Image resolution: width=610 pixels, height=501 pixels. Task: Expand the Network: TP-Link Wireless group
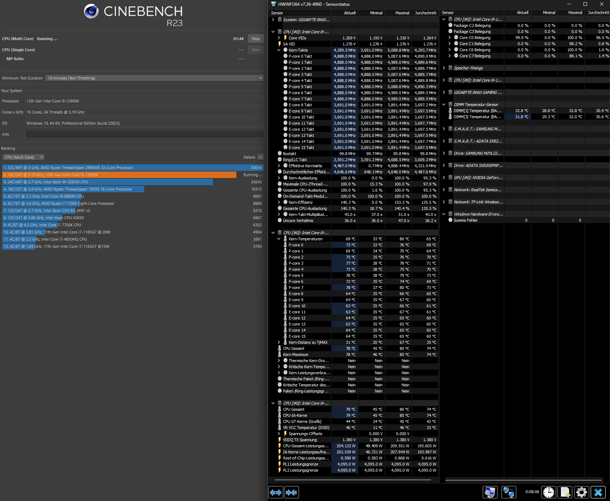pos(444,202)
